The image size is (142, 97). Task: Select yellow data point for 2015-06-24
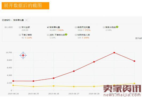pos(13,85)
